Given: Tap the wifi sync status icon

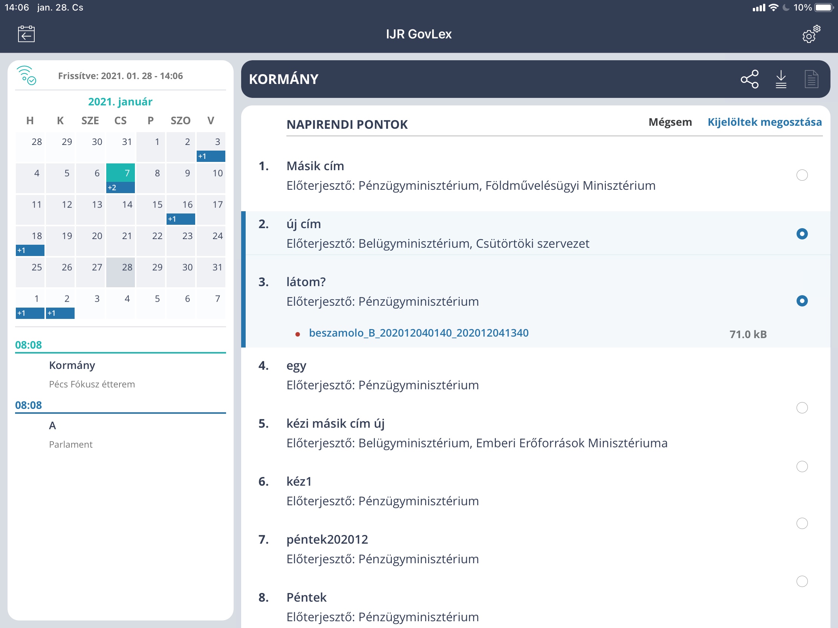Looking at the screenshot, I should click(26, 75).
